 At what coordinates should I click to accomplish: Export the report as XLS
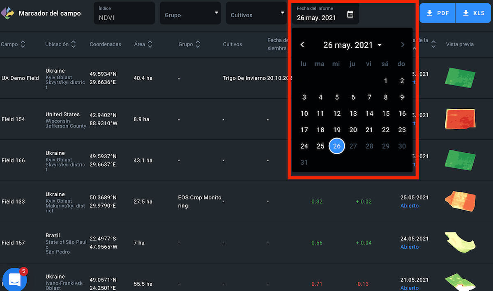point(474,13)
